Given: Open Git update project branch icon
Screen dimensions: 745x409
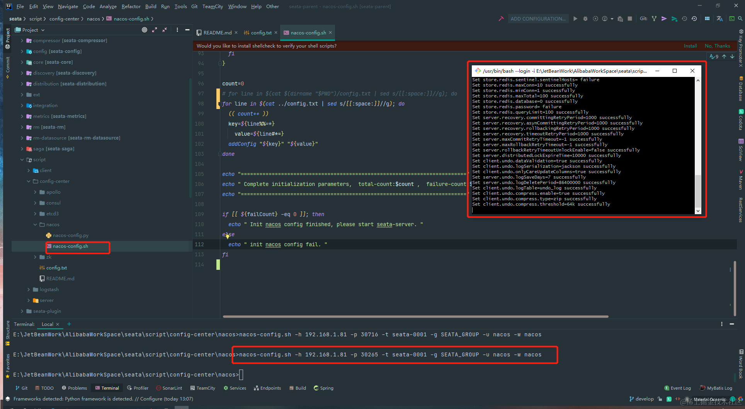Looking at the screenshot, I should [x=654, y=19].
